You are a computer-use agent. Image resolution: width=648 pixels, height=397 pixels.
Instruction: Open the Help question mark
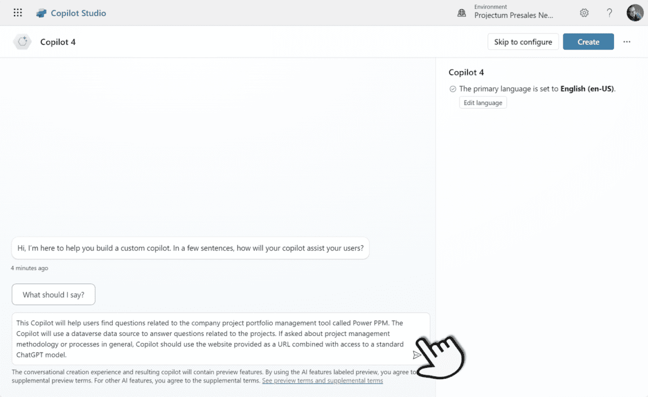[x=609, y=12]
